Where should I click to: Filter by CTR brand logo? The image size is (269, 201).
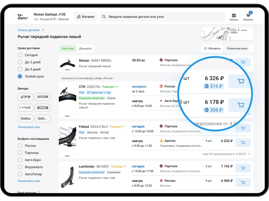point(26,97)
